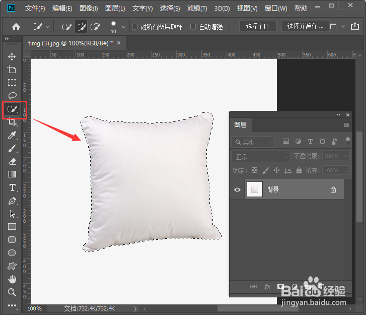Select the Move tool
The height and width of the screenshot is (315, 366).
12,56
